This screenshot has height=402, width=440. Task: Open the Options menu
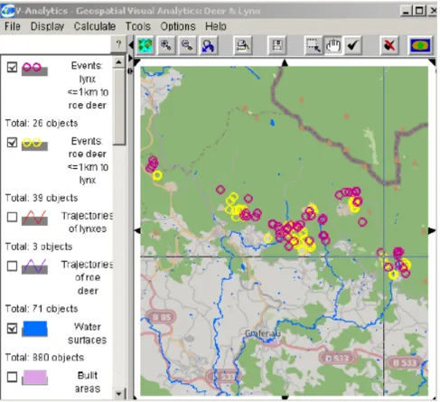178,26
